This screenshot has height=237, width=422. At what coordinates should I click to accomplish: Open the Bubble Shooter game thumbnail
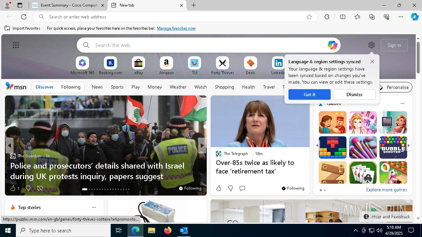pyautogui.click(x=393, y=147)
